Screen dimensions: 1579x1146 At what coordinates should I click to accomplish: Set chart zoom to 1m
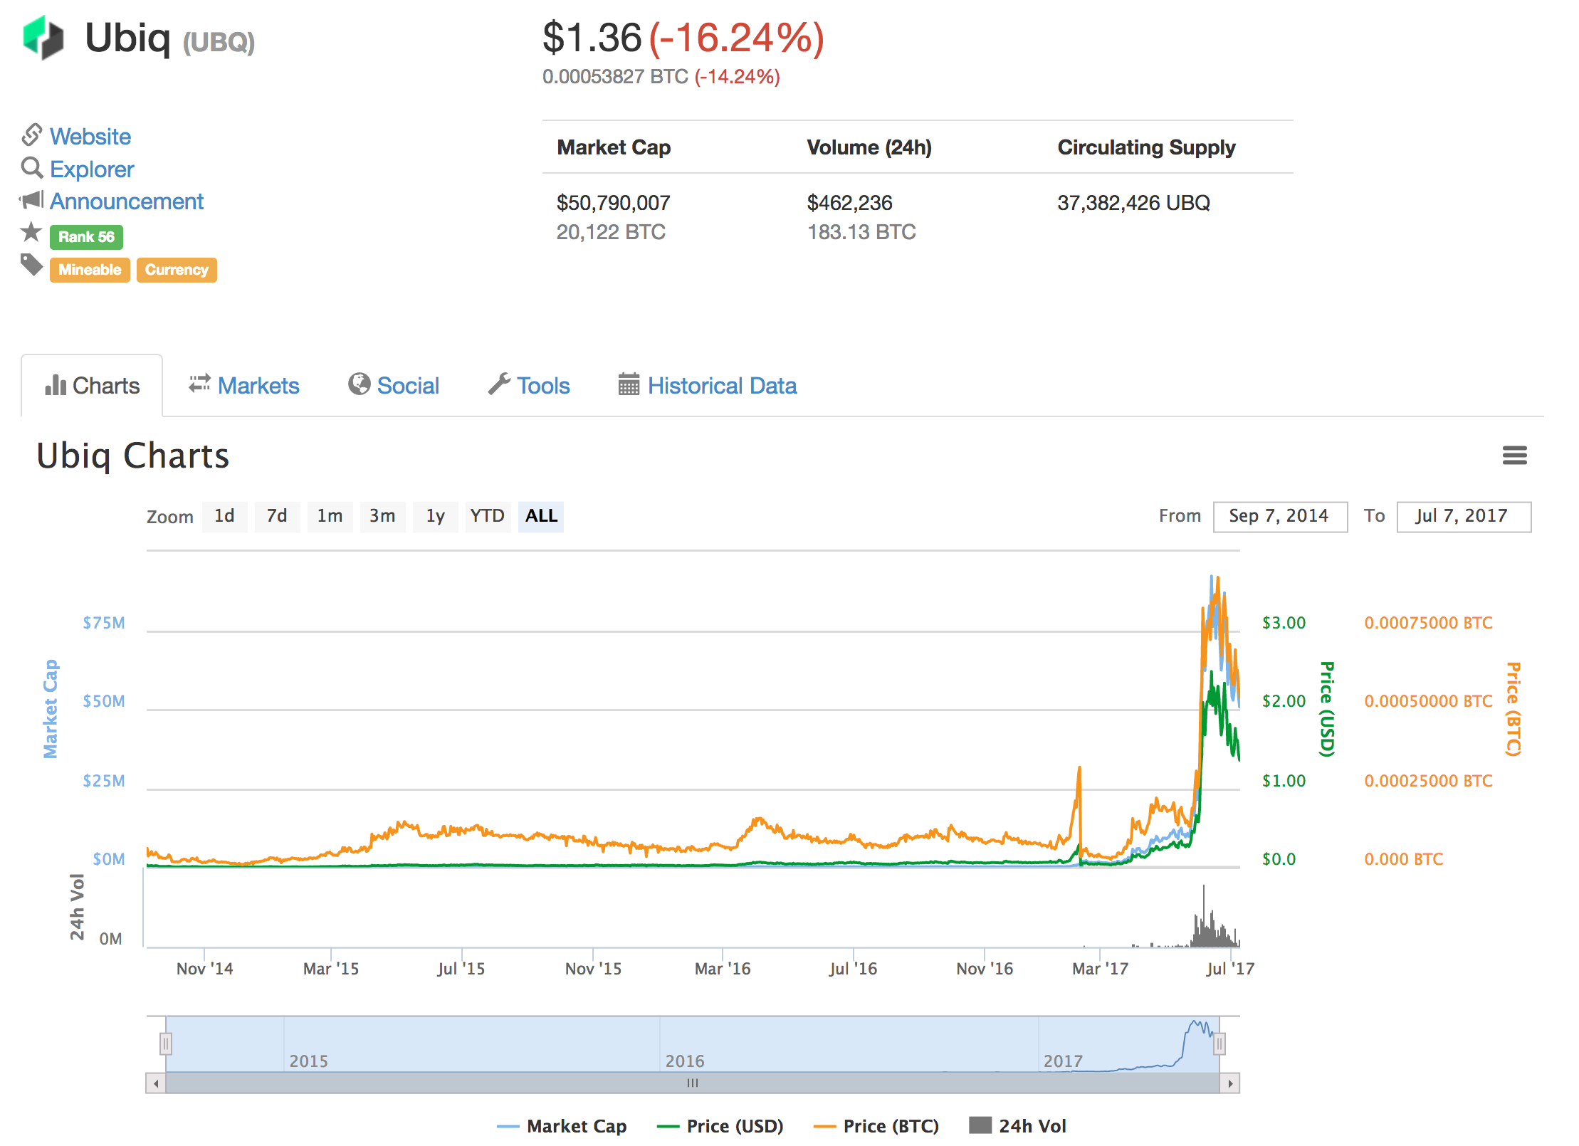[x=330, y=516]
